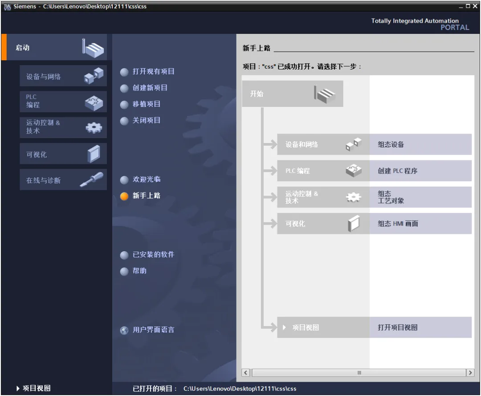Image resolution: width=481 pixels, height=396 pixels.
Task: Select the 移植项目 radio bullet
Action: click(124, 105)
